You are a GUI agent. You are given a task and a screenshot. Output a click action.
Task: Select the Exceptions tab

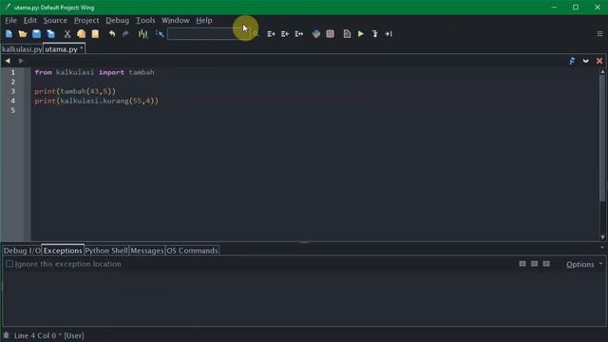[x=63, y=251]
